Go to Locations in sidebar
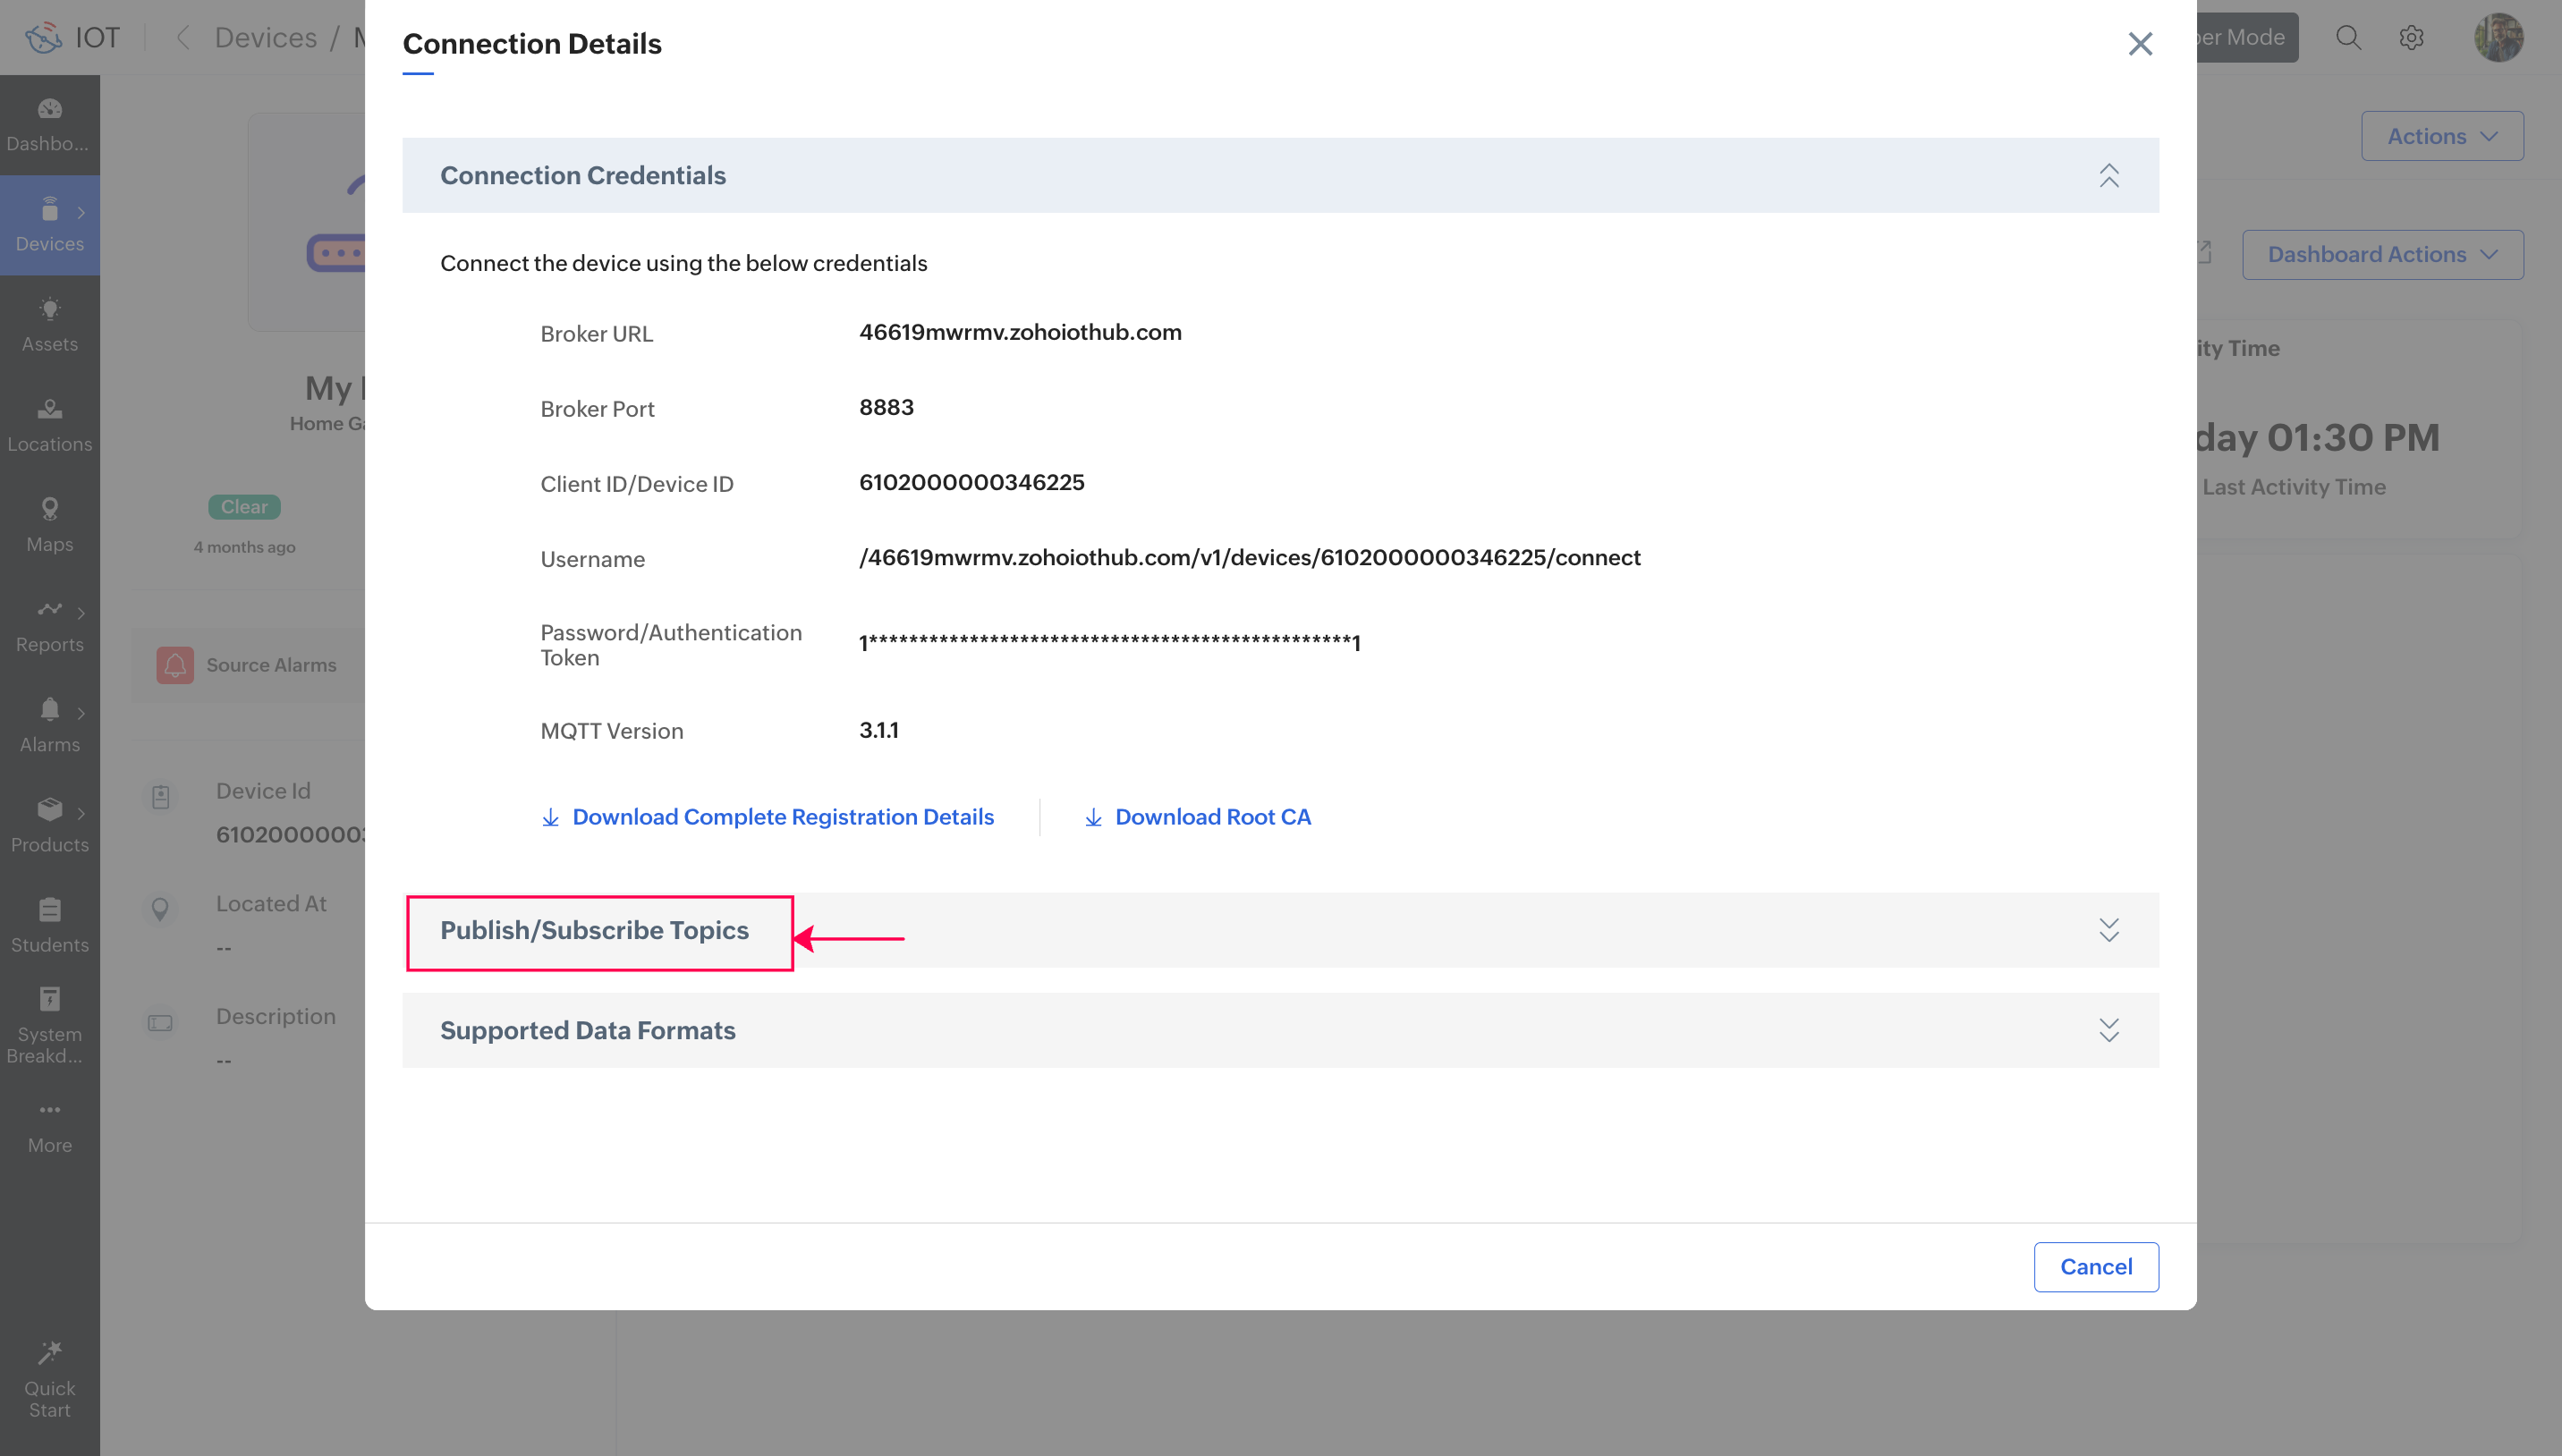Screen dimensions: 2562x1456 (49, 424)
